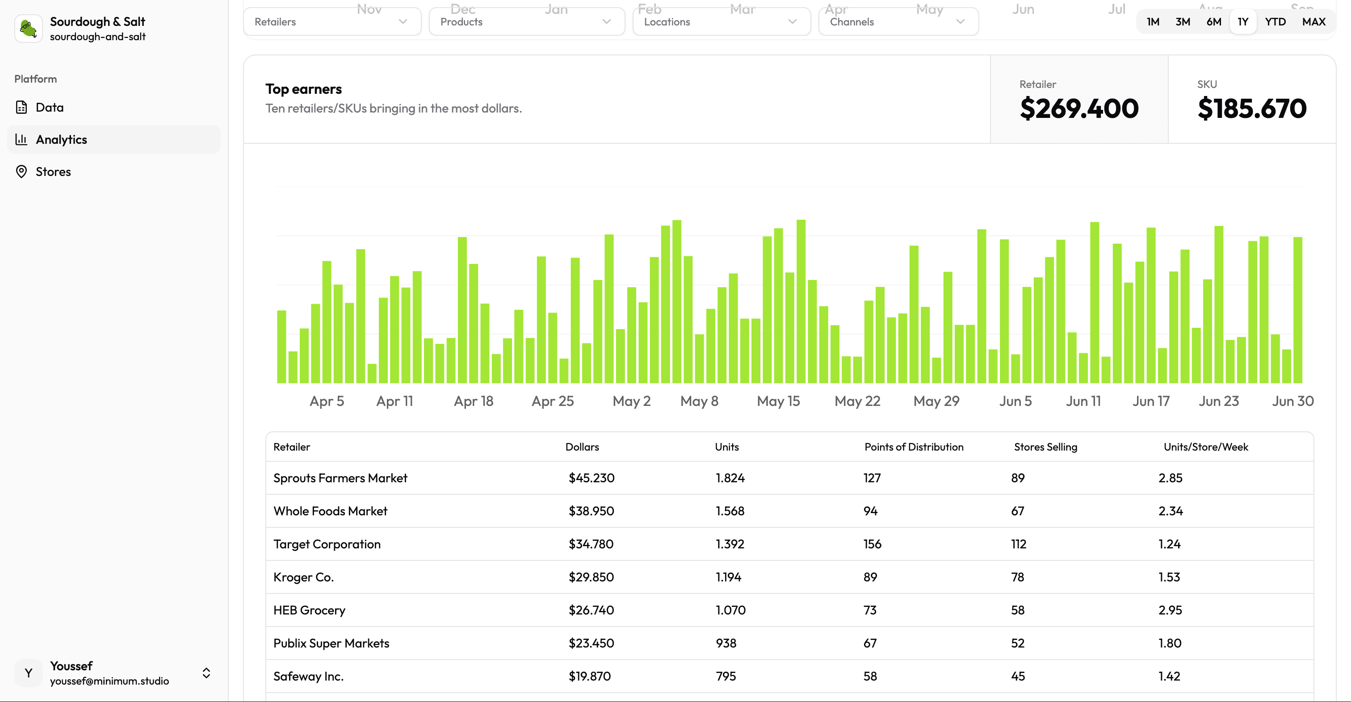This screenshot has height=702, width=1351.
Task: Expand the Products dropdown
Action: tap(526, 21)
